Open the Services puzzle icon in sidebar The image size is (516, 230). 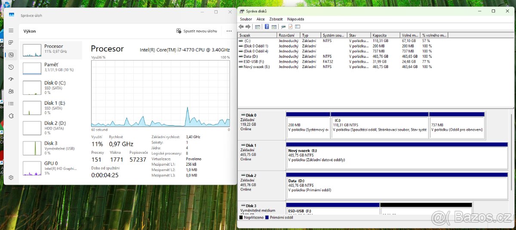(11, 116)
